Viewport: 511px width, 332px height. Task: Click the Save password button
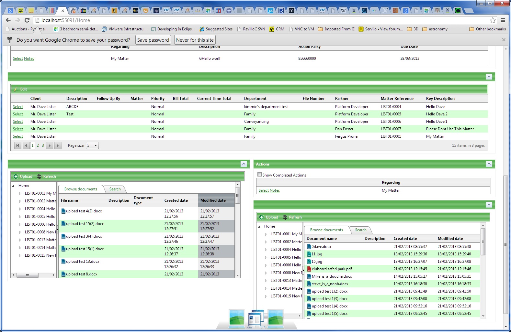point(153,40)
